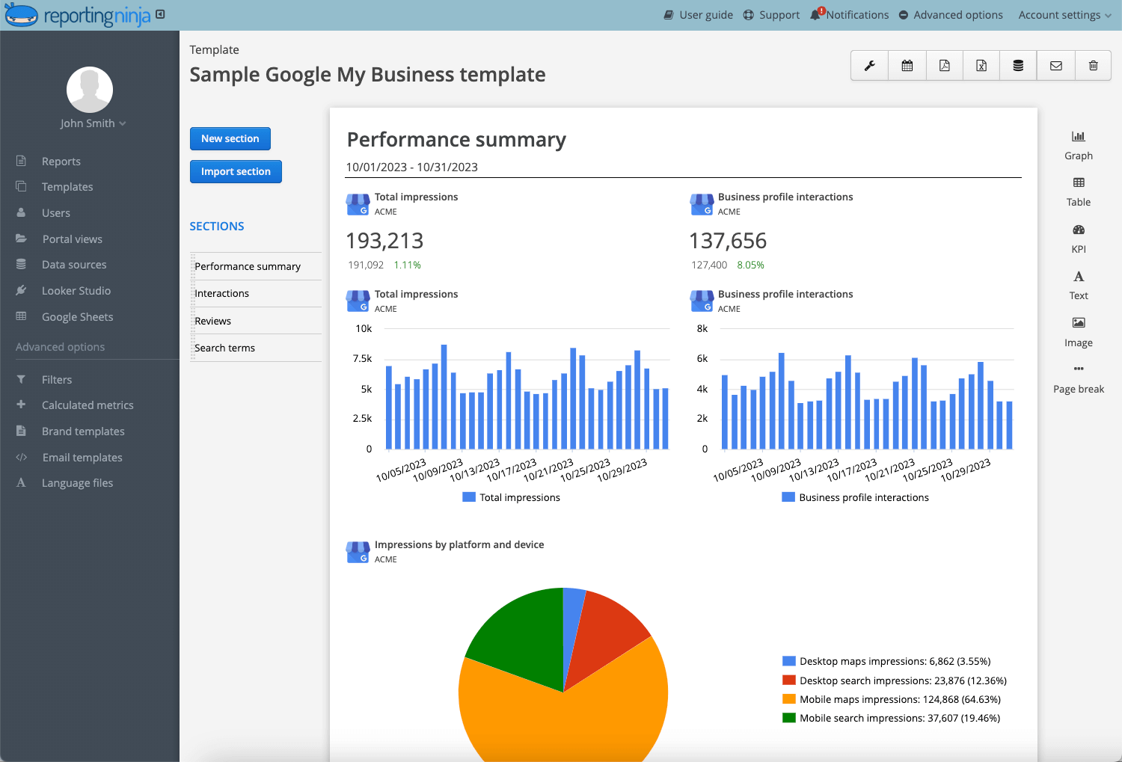Open Language files
The height and width of the screenshot is (762, 1122).
click(x=77, y=483)
